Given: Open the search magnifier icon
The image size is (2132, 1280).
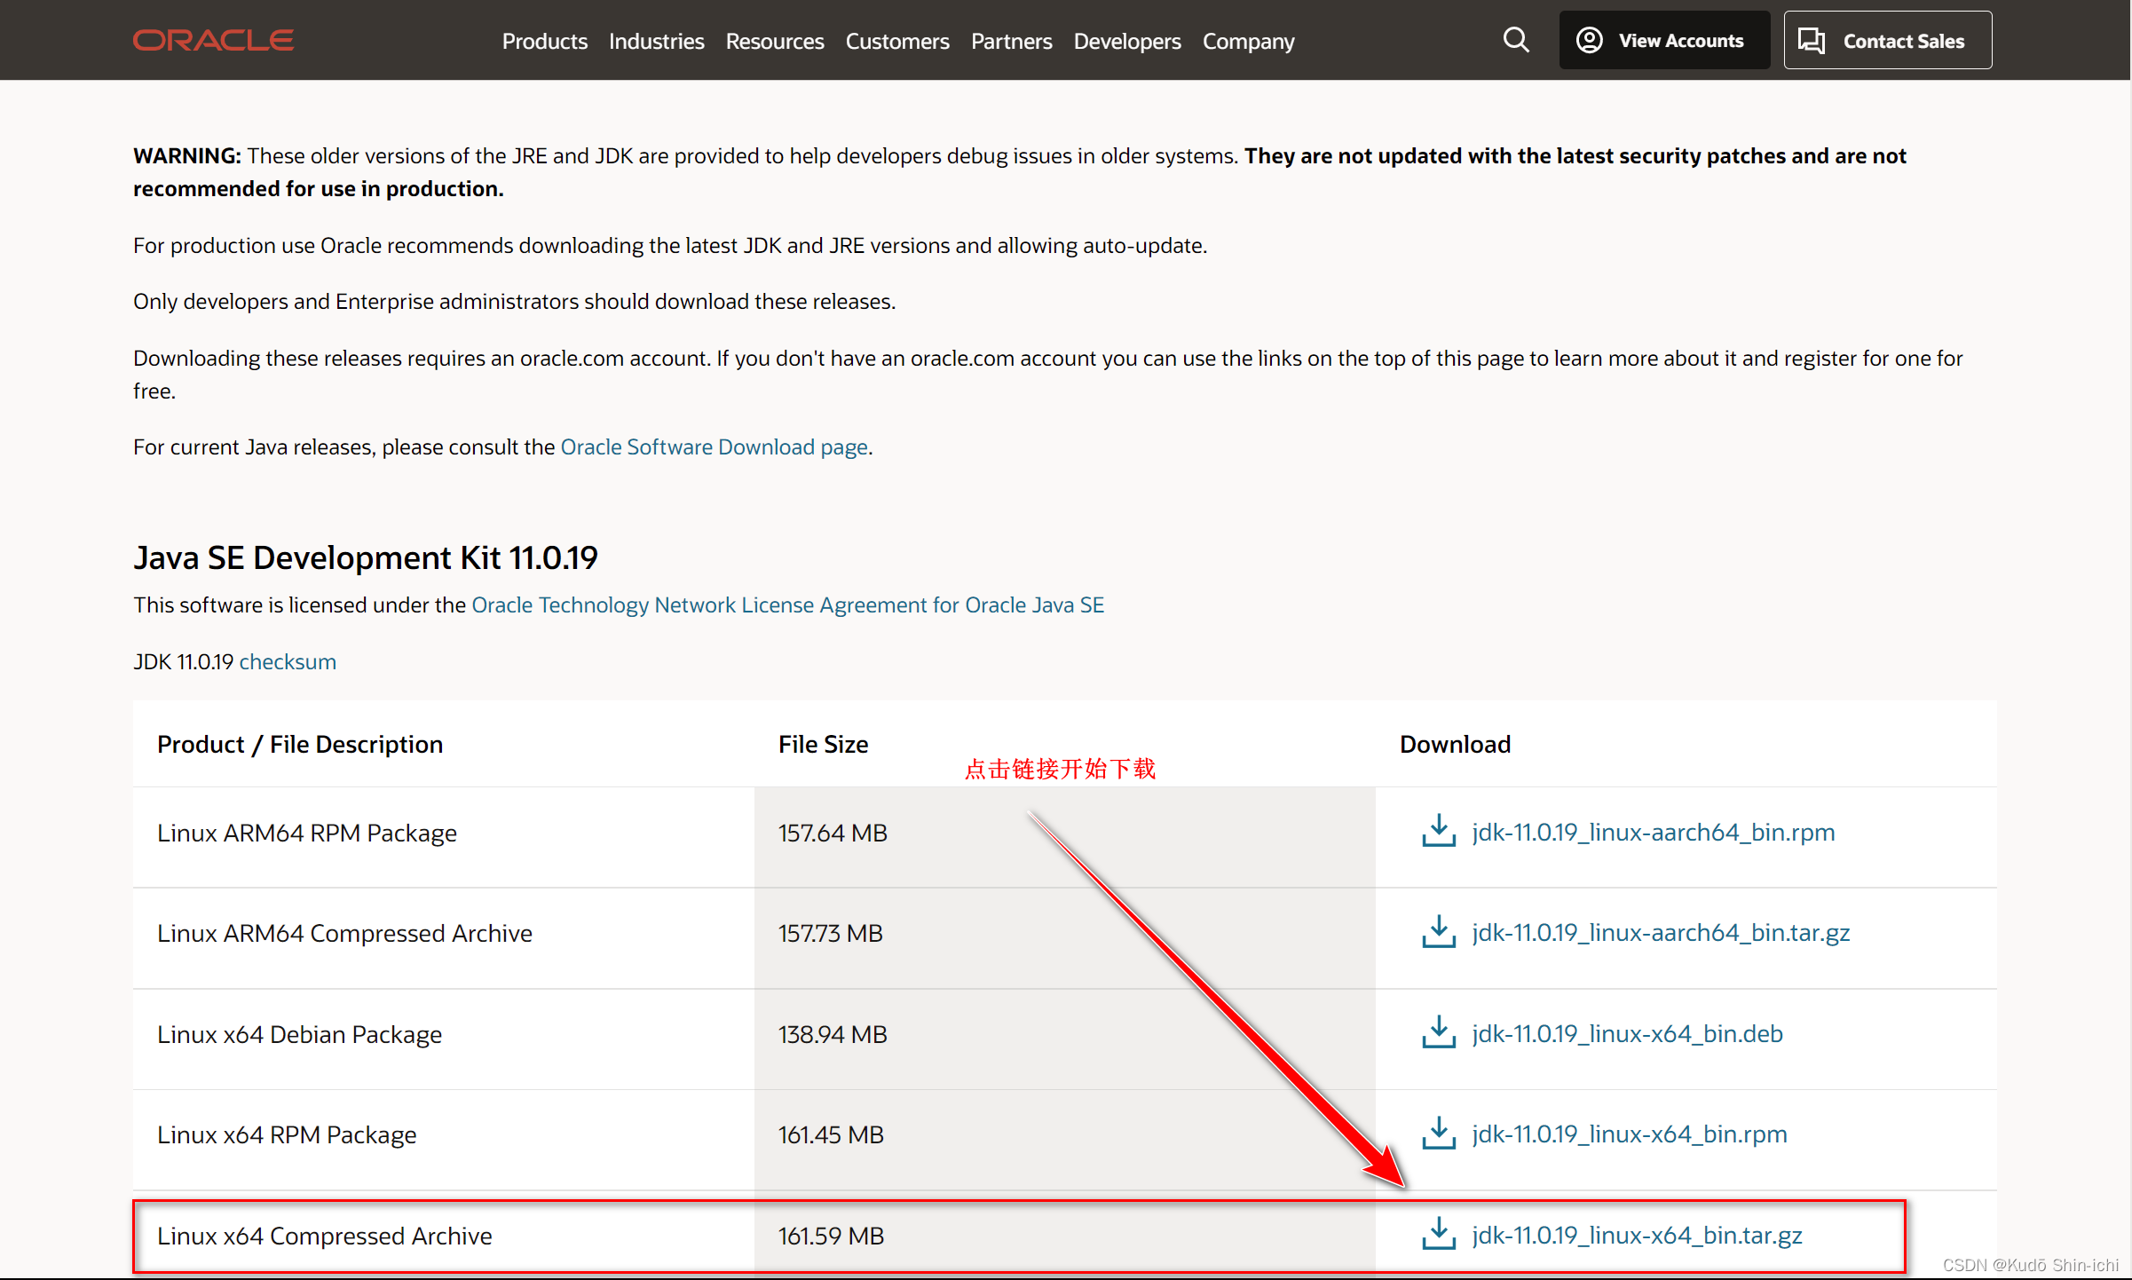Looking at the screenshot, I should click(1516, 40).
